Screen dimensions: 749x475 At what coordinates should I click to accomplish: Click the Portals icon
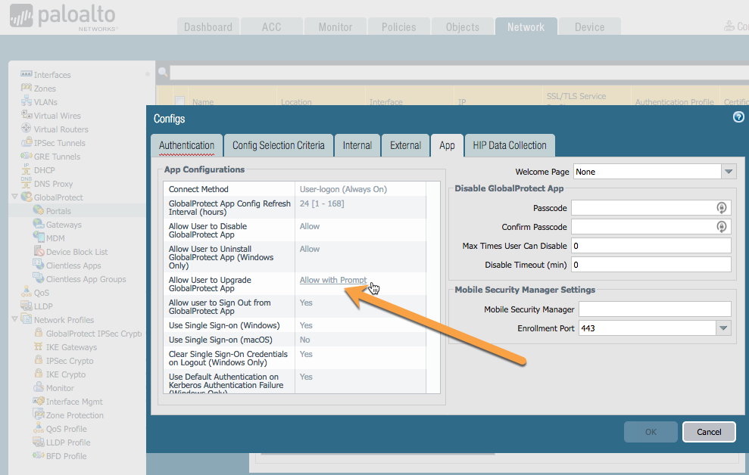pos(38,210)
